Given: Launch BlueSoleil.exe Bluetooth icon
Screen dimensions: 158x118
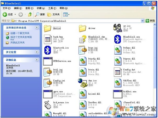Looking at the screenshot, I should click(118, 39).
